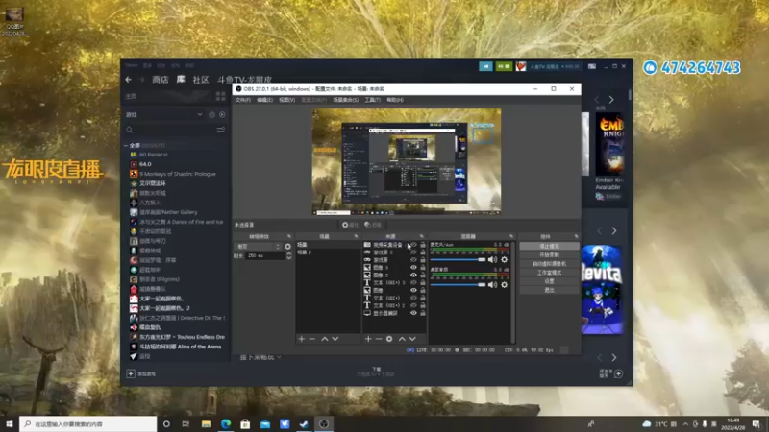Click 添加游戏 in Steam
769x432 pixels.
coord(141,374)
